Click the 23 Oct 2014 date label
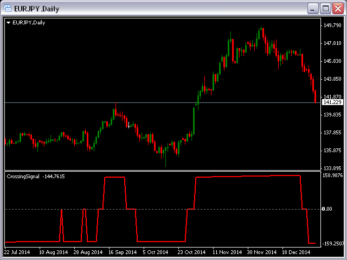347x260 pixels. pos(191,252)
